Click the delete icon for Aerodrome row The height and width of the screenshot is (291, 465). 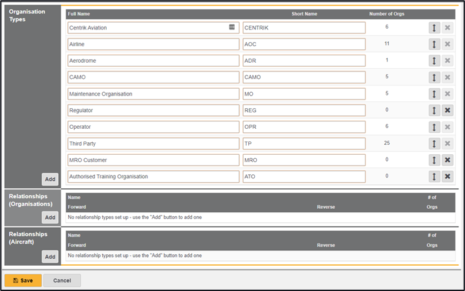click(448, 61)
